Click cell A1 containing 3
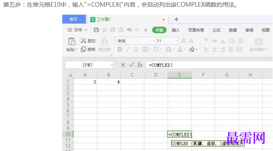The image size is (273, 151). (x=85, y=82)
